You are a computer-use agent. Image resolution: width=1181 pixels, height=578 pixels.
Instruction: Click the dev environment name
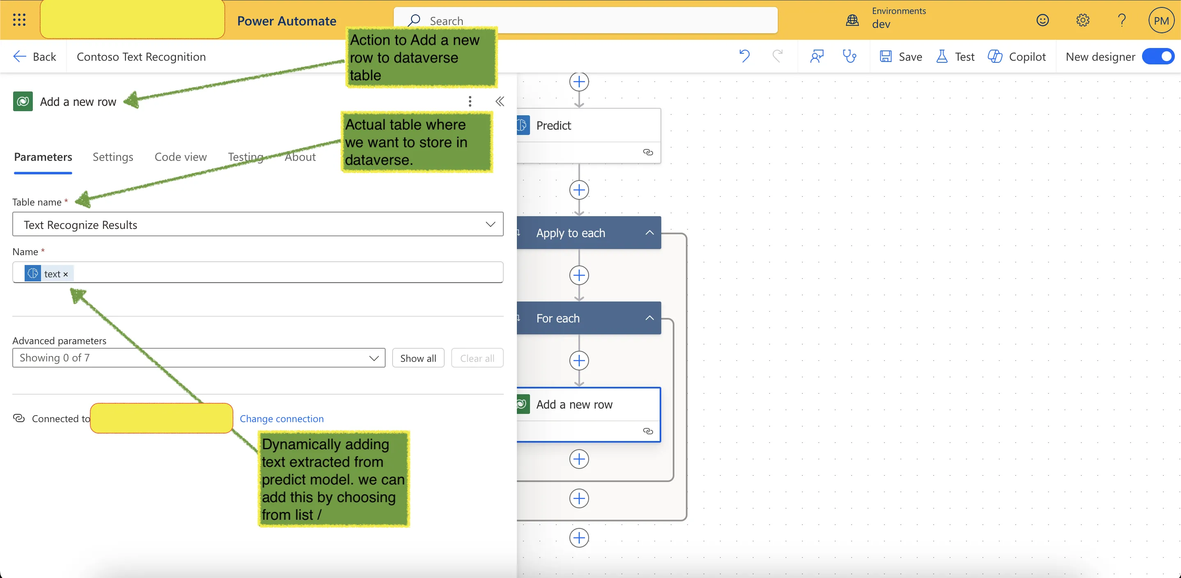click(x=881, y=24)
